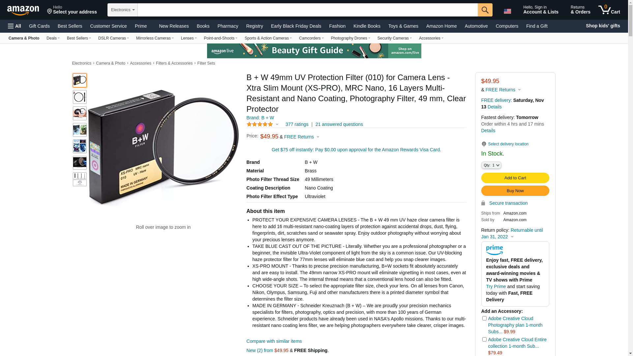Screen dimensions: 633x356
Task: Check Adobe Creative Cloud Entire collection checkbox
Action: click(484, 339)
